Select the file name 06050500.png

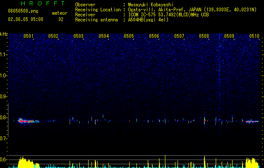23,11
